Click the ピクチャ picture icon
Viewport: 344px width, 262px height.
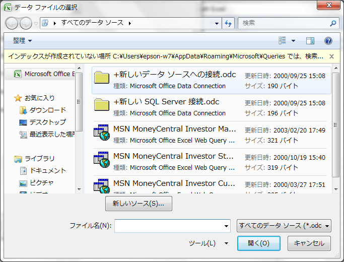pos(23,183)
